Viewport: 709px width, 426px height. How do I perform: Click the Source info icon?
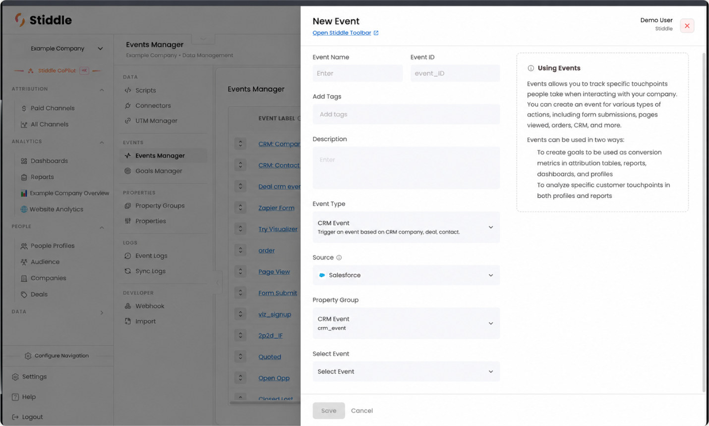click(339, 258)
